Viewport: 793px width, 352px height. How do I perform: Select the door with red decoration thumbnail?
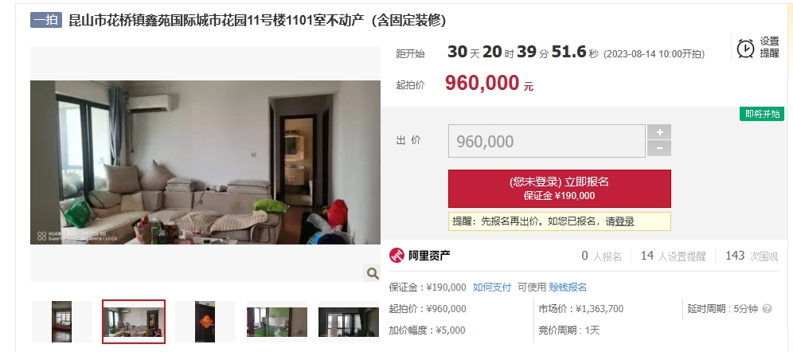pos(205,322)
